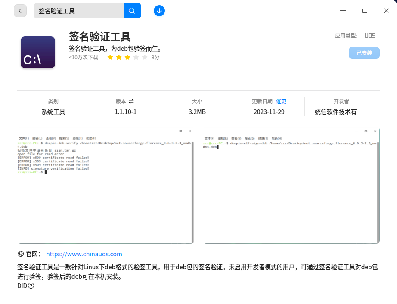Click the deepin-deb-verify terminal screenshot
Image resolution: width=397 pixels, height=304 pixels.
(105, 185)
